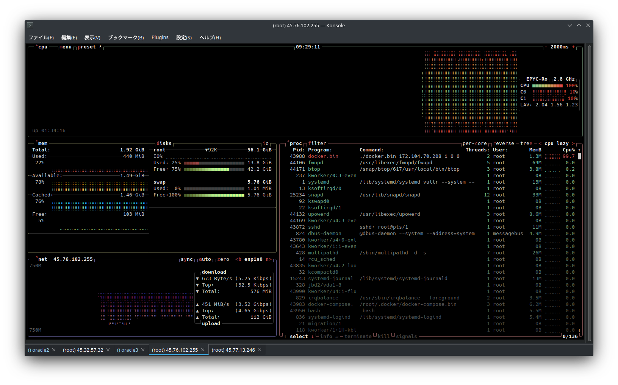Viewport: 618px width, 385px height.
Task: Open the ファイル(F) menu
Action: click(x=41, y=37)
